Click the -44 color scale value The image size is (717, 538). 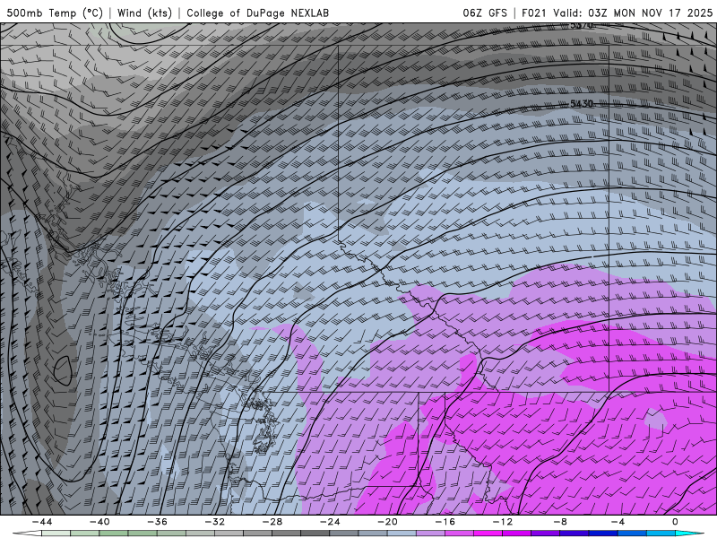(x=42, y=522)
